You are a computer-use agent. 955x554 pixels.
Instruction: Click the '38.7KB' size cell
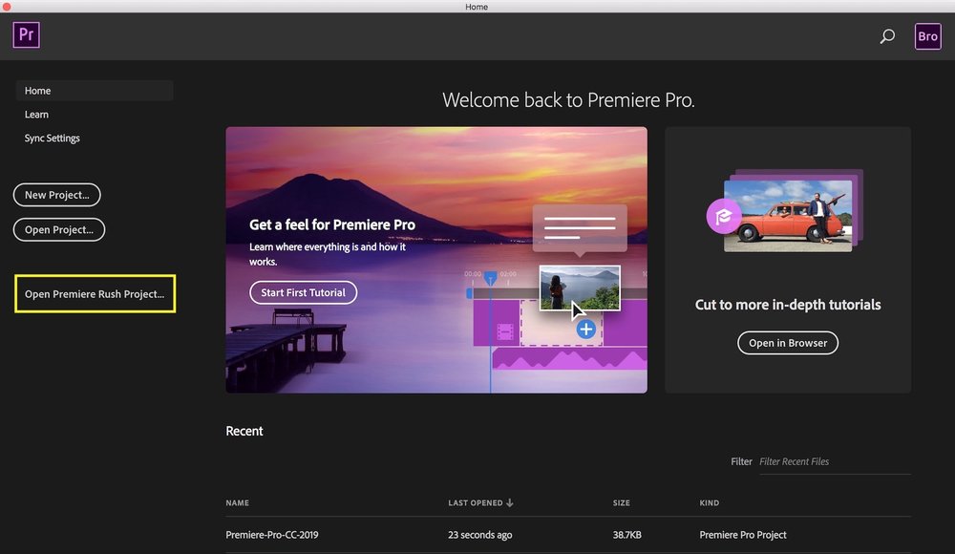(x=626, y=535)
